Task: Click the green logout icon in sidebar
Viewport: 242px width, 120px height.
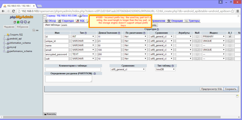Action: click(x=18, y=22)
